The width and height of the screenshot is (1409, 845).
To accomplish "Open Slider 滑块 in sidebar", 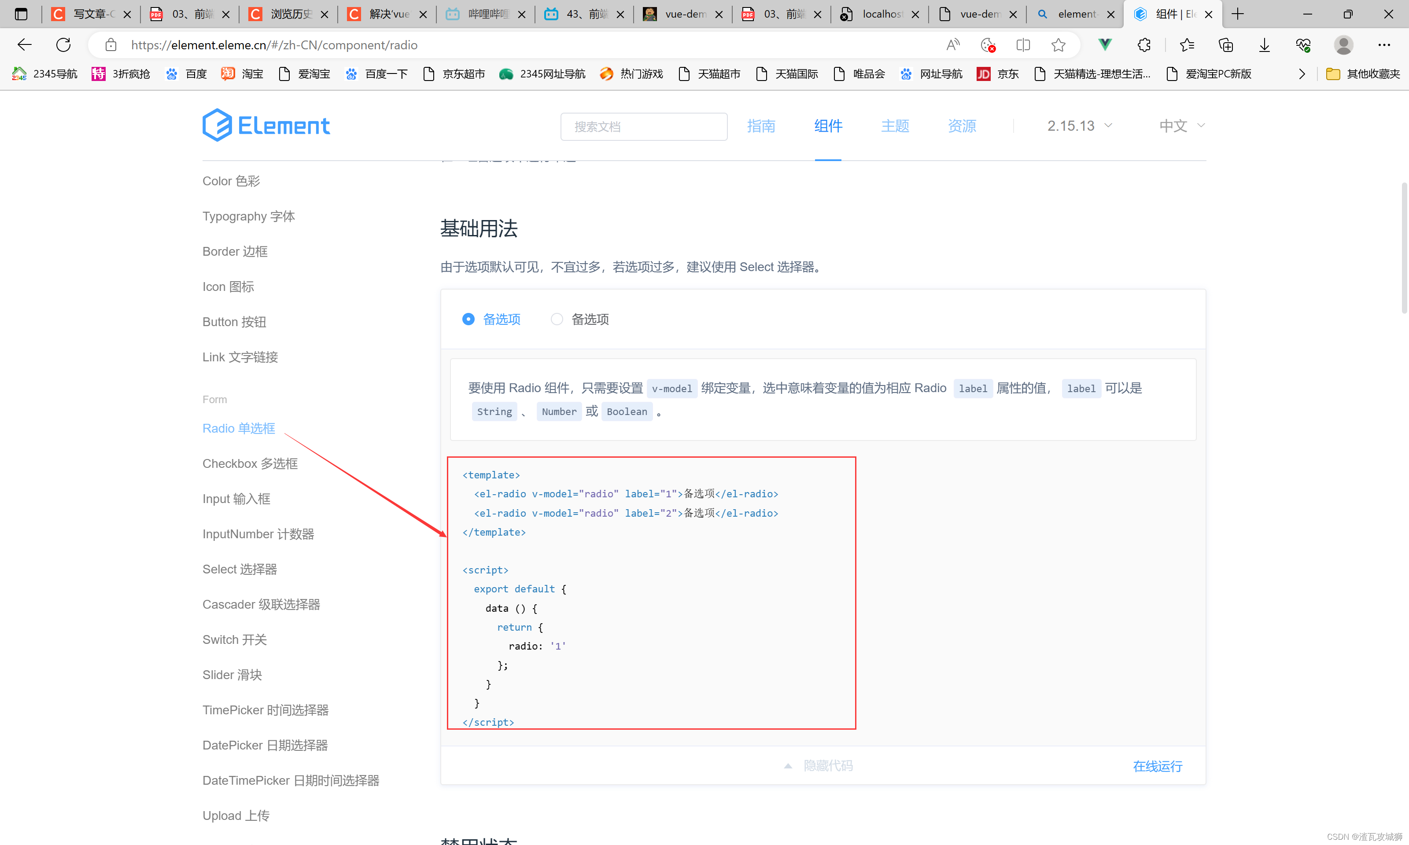I will 232,675.
